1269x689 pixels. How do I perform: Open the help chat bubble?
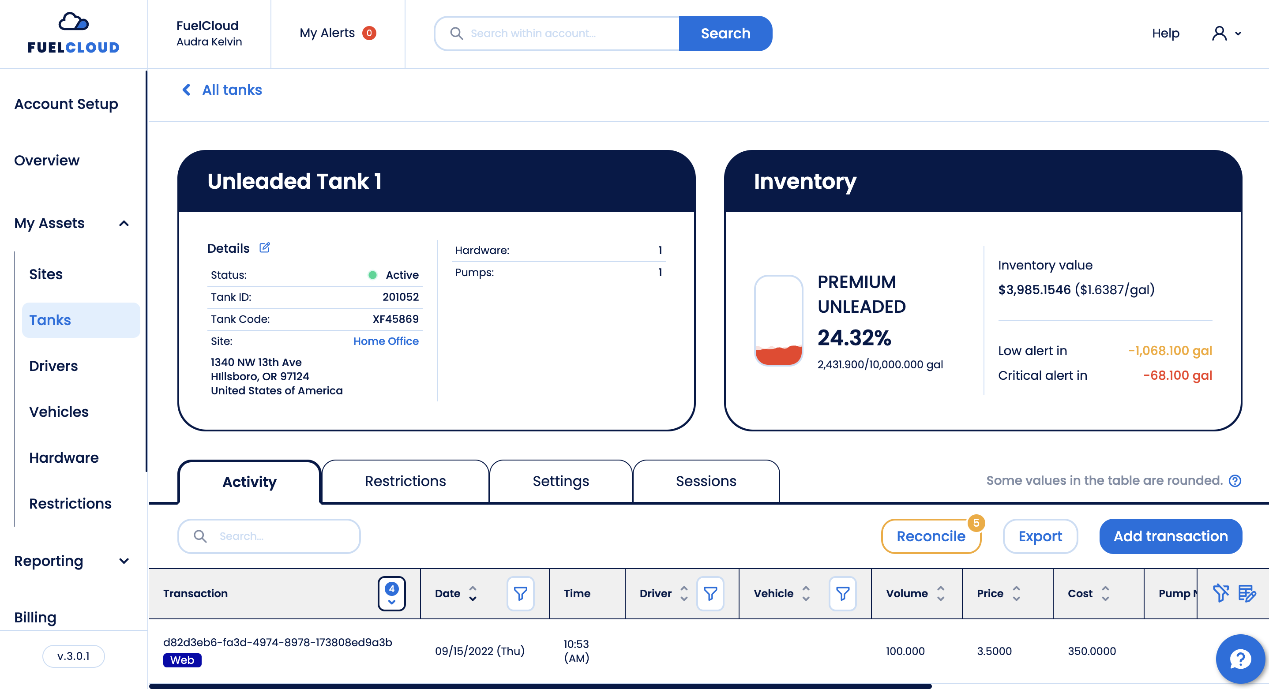point(1240,659)
